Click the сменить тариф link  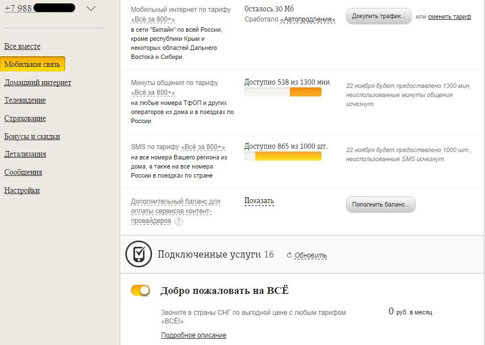(x=449, y=16)
